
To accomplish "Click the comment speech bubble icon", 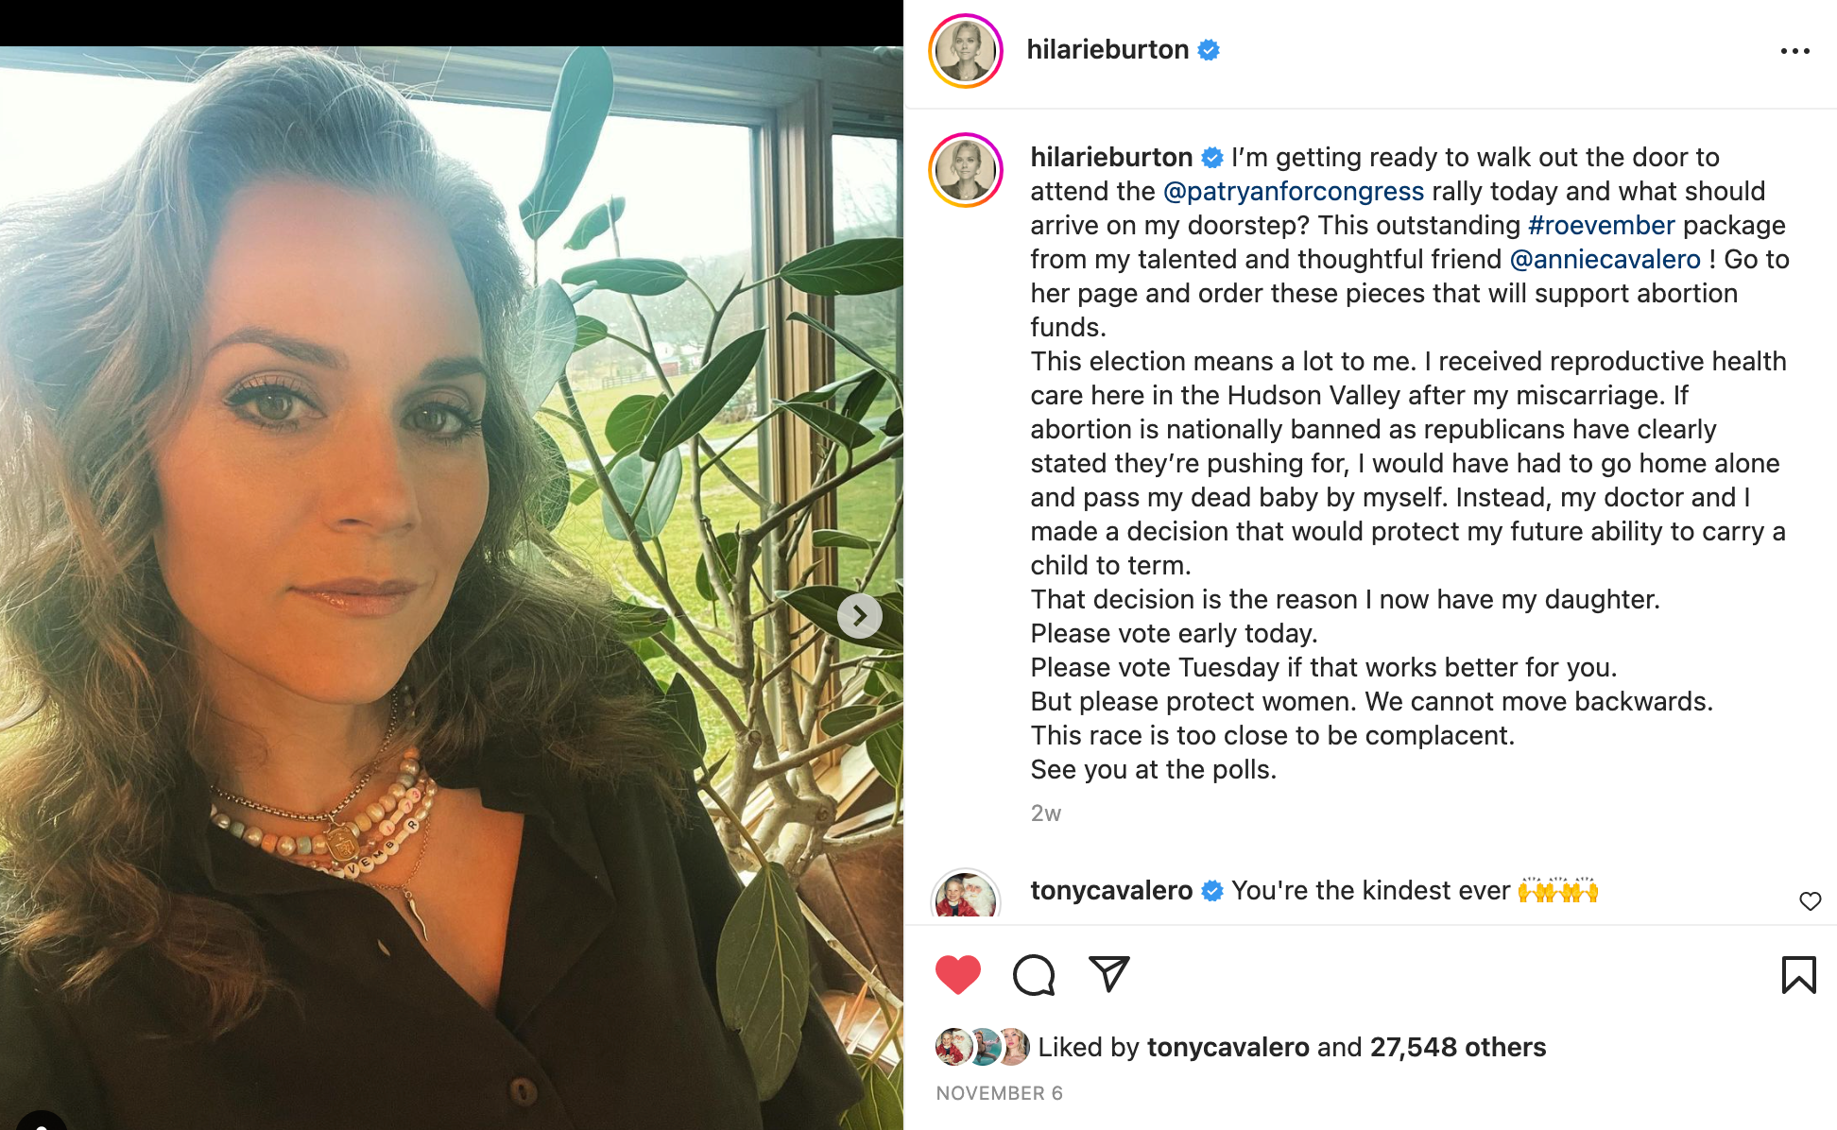I will point(1033,975).
